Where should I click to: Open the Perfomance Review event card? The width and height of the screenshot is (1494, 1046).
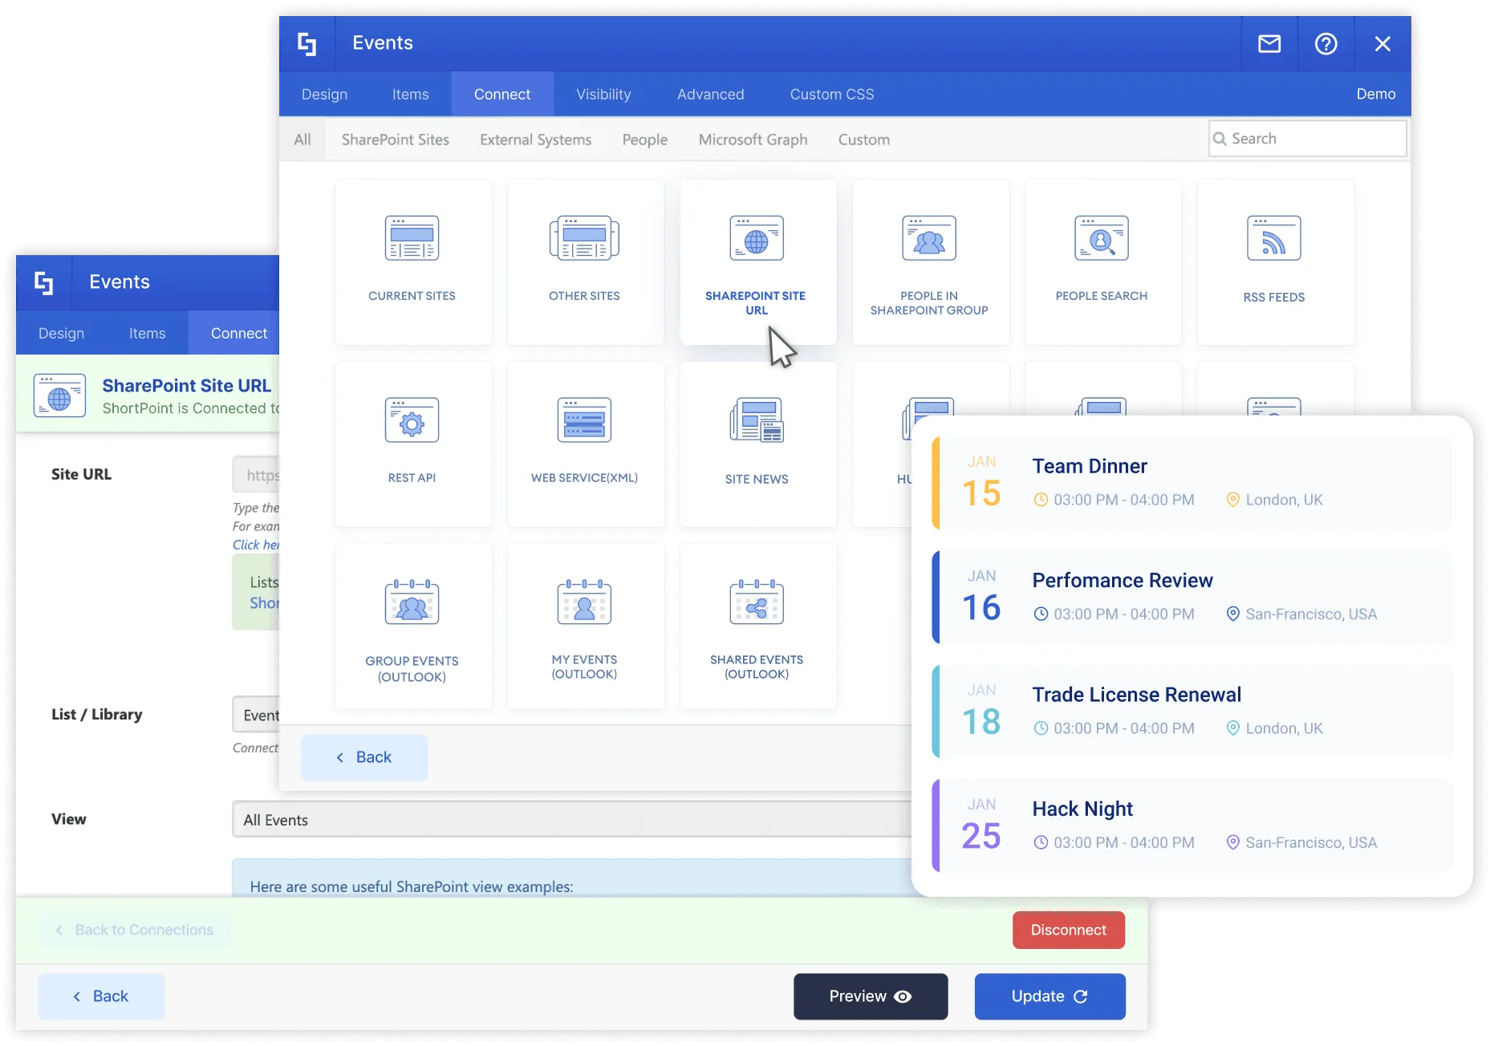point(1192,598)
